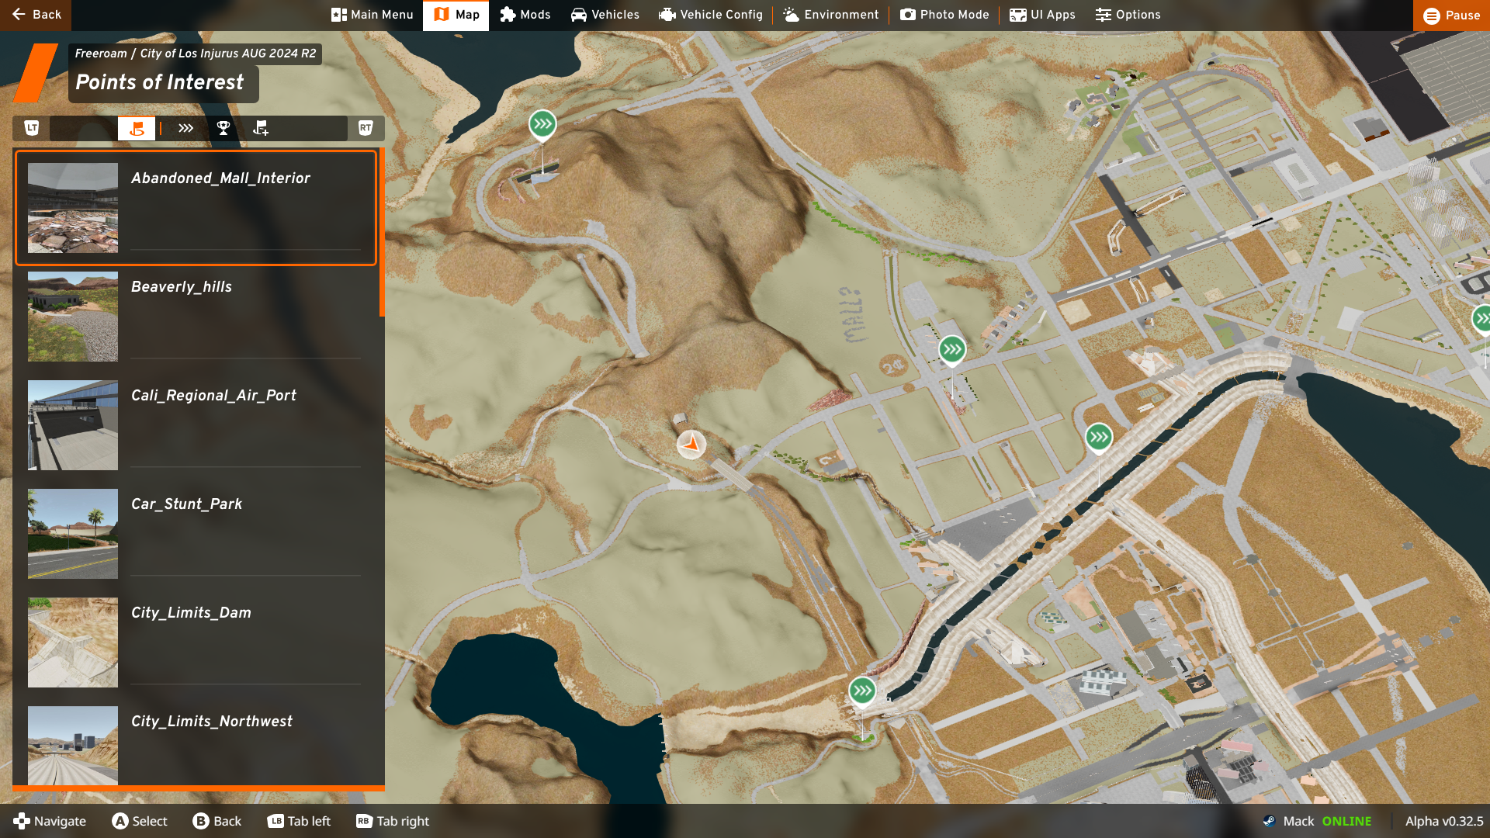Select the Points of Interest flag tab
This screenshot has width=1490, height=838.
pos(137,128)
